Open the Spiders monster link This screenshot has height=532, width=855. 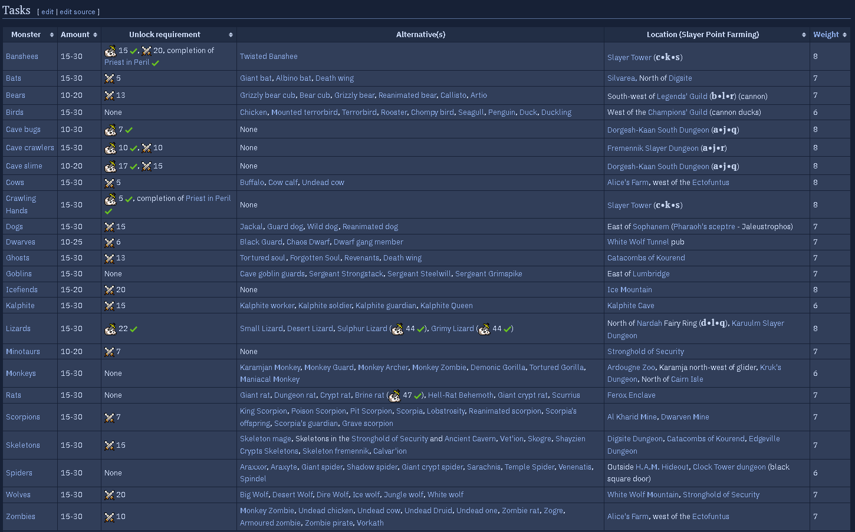point(19,473)
